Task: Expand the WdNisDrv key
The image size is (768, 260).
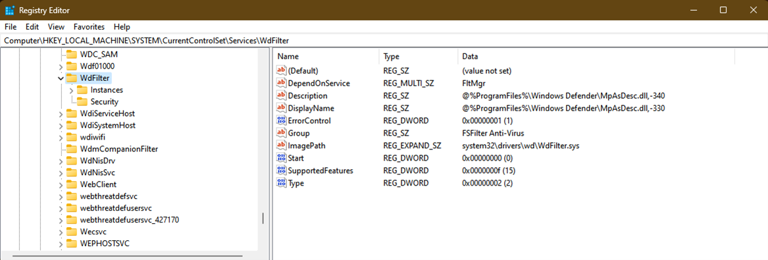Action: (61, 161)
